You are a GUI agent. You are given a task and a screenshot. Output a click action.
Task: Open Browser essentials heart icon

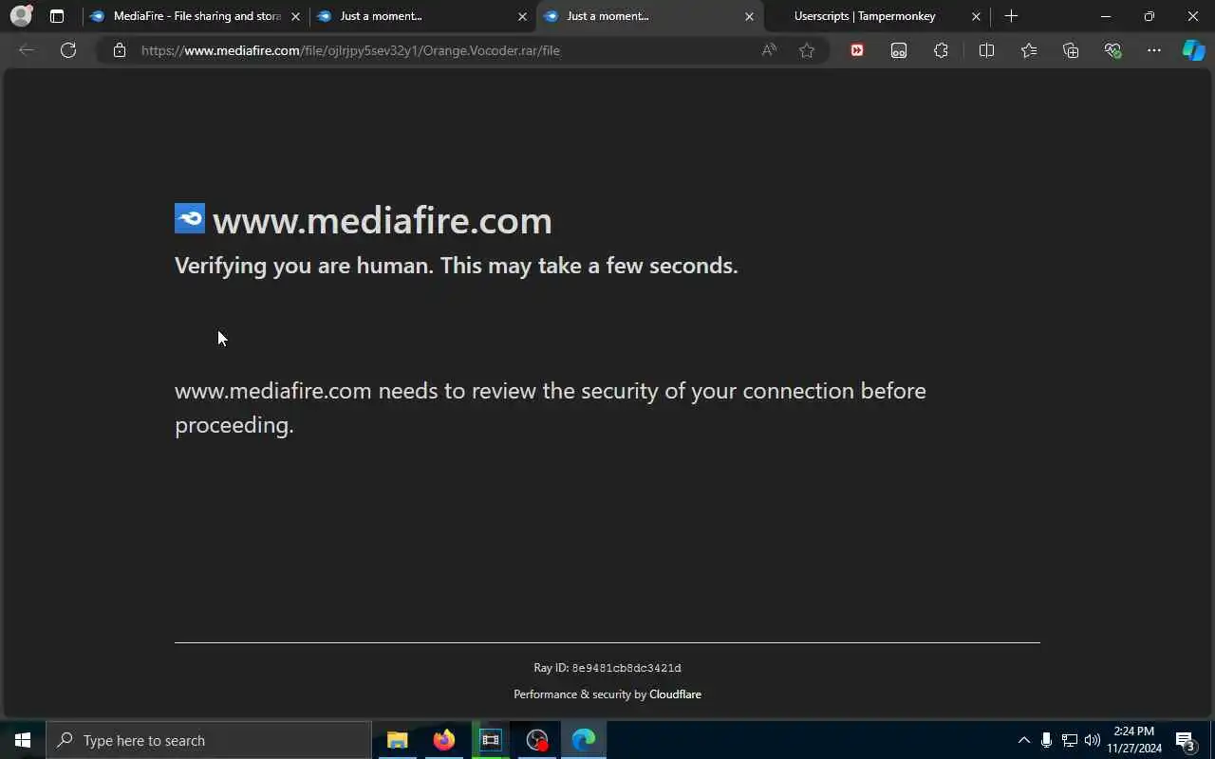pyautogui.click(x=1112, y=50)
